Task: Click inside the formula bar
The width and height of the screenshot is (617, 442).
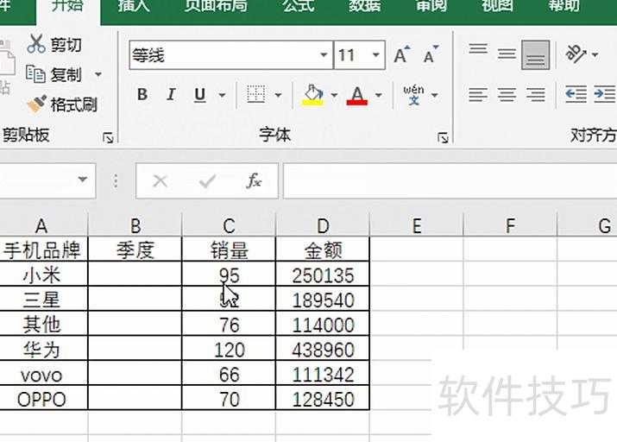Action: [x=450, y=181]
